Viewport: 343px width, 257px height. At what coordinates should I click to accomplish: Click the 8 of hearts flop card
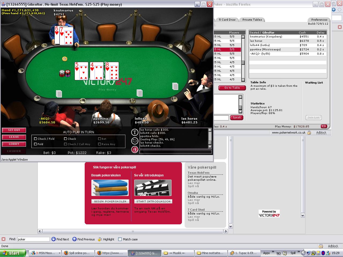(x=112, y=71)
